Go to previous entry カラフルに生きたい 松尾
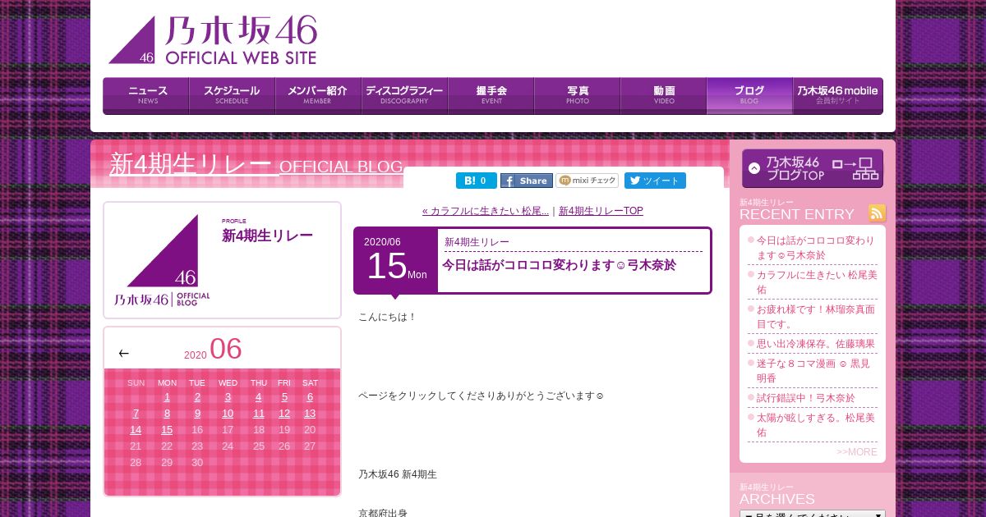Screen dimensions: 986x517 coord(486,211)
